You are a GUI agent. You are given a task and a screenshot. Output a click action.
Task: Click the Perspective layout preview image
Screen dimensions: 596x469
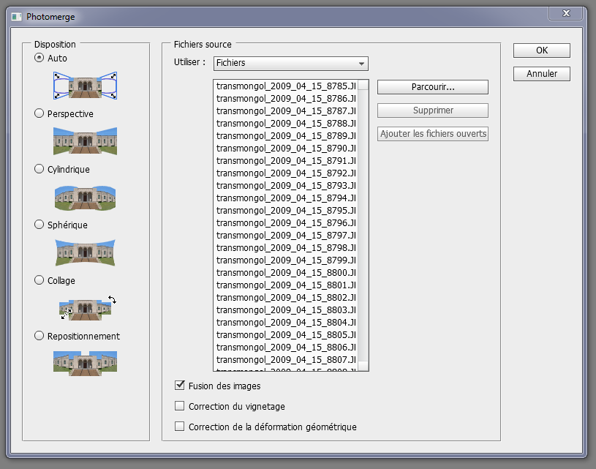85,140
